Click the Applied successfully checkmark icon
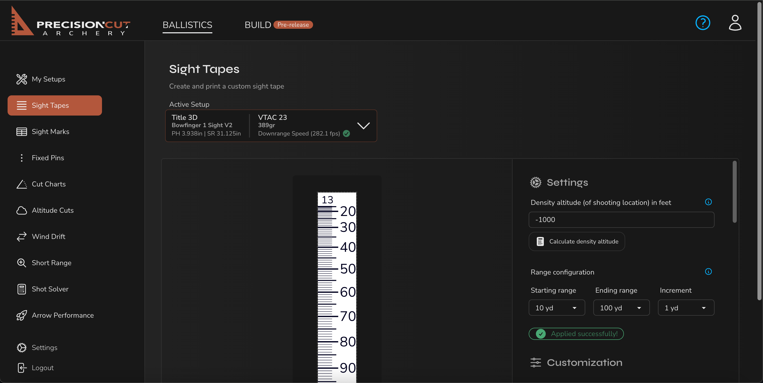 (x=541, y=334)
